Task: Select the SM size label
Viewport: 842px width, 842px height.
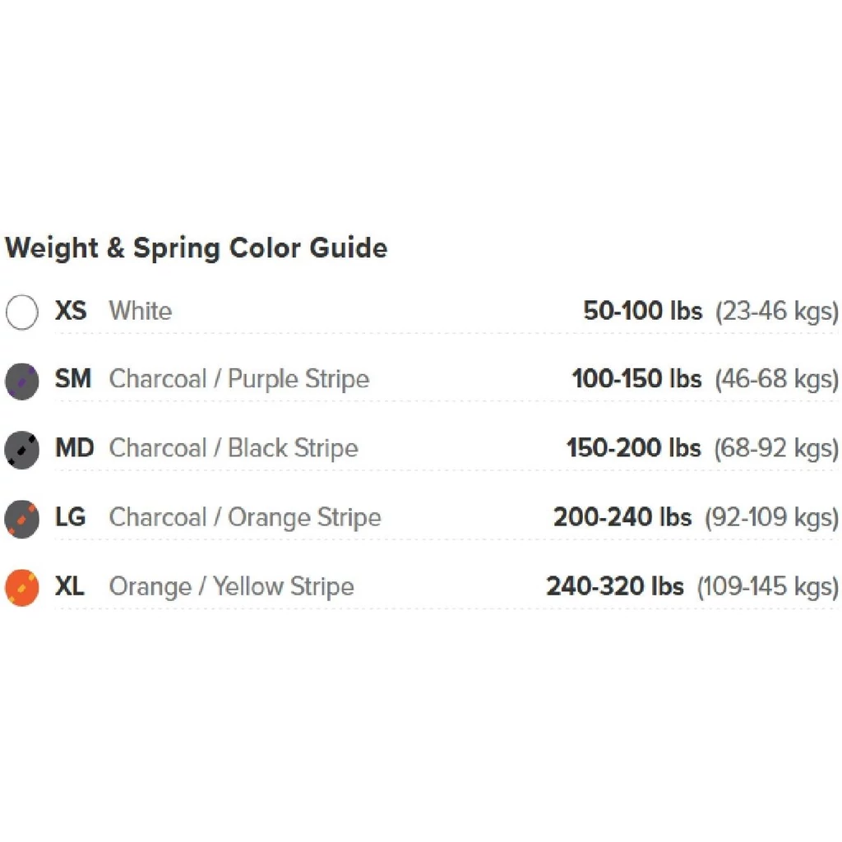Action: point(72,380)
